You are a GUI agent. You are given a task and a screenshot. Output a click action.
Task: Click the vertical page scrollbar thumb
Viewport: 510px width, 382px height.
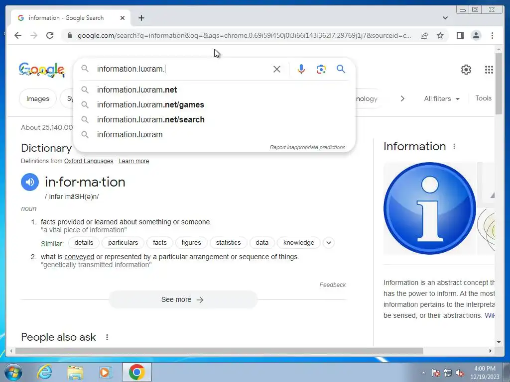tap(499, 84)
